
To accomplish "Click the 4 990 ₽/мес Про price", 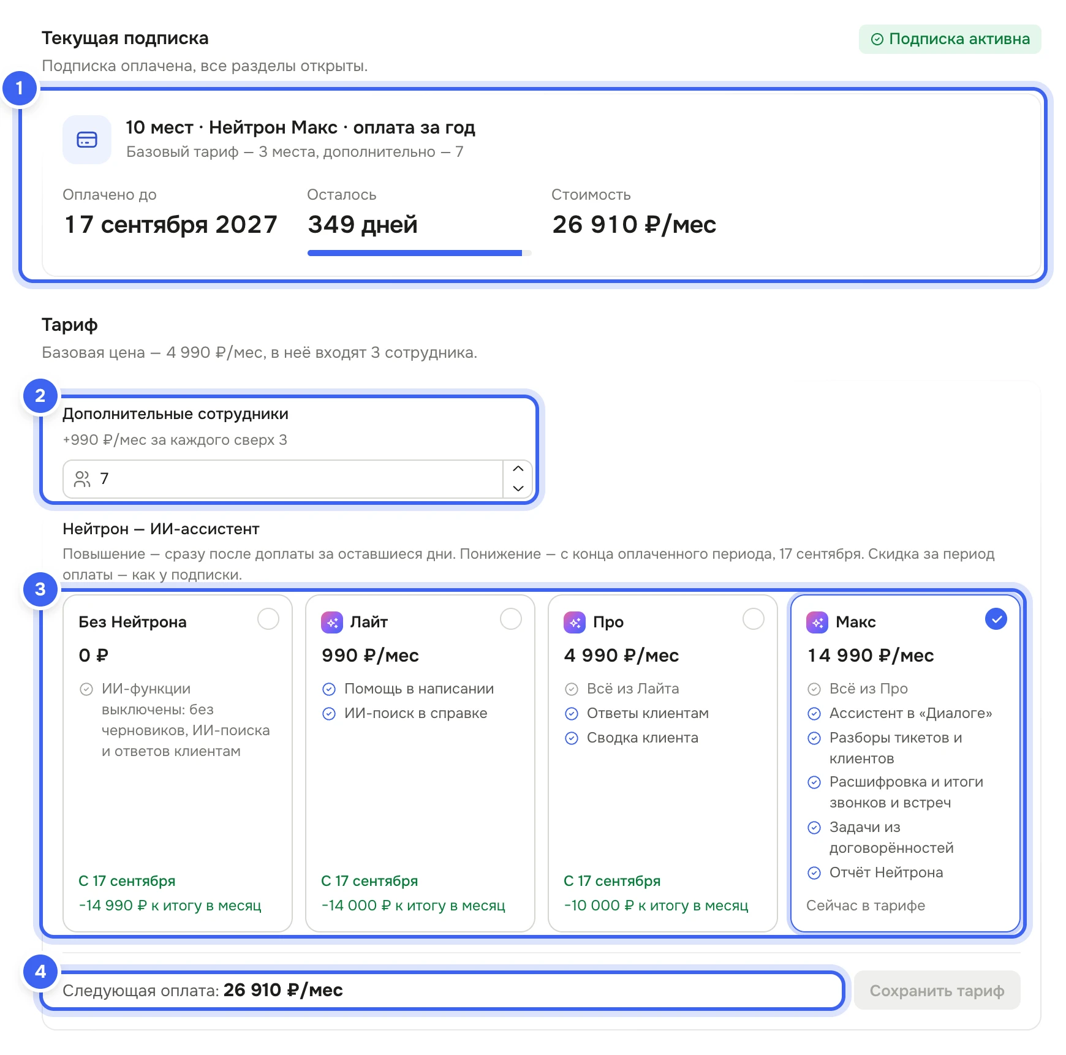I will [x=621, y=656].
